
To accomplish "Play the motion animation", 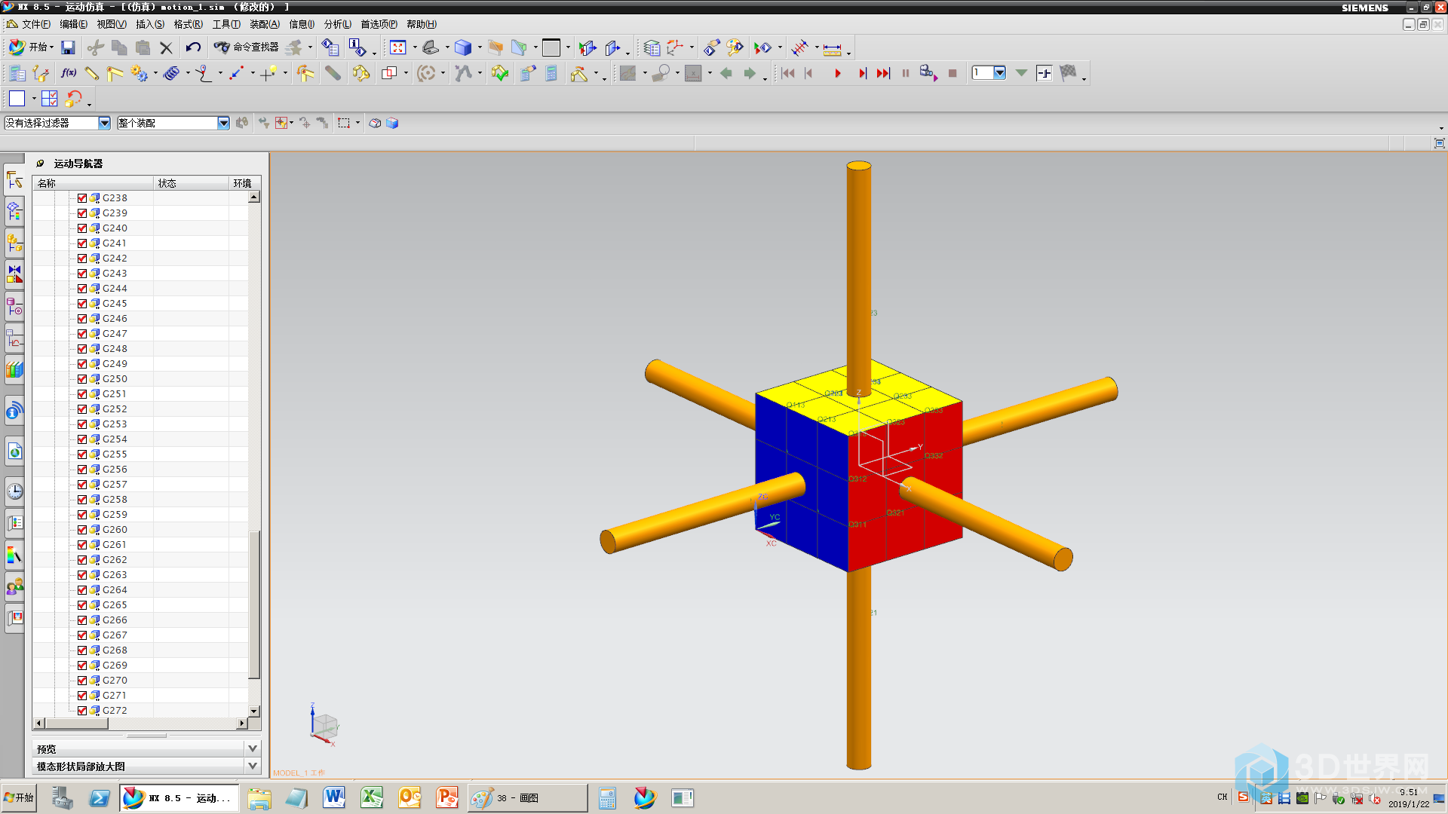I will pos(837,73).
